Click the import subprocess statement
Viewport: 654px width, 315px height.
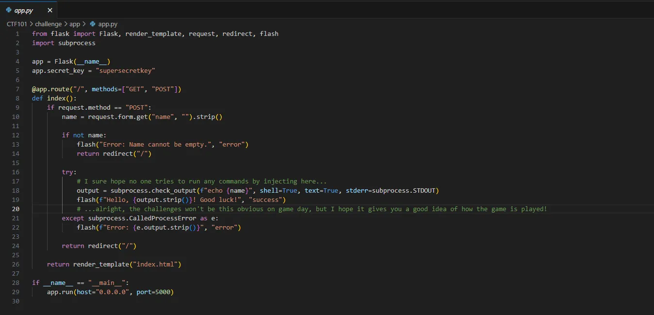pos(64,43)
